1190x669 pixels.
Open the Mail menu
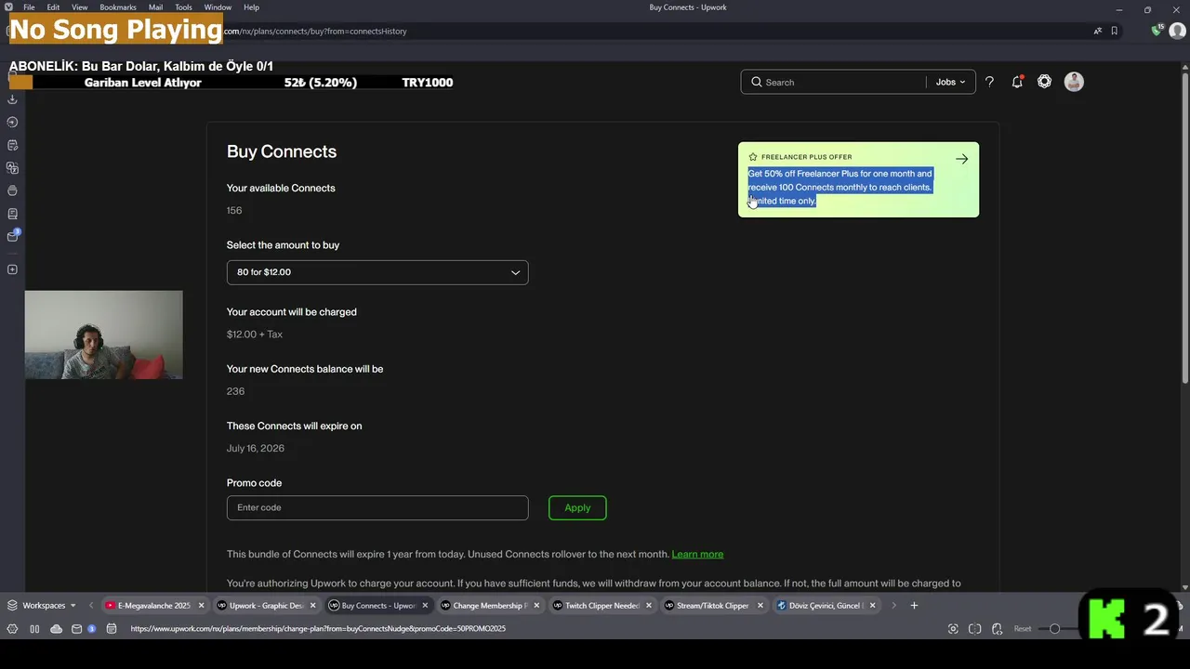155,7
